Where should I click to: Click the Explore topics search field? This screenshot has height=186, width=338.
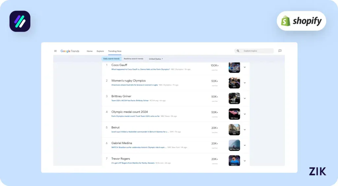257,51
